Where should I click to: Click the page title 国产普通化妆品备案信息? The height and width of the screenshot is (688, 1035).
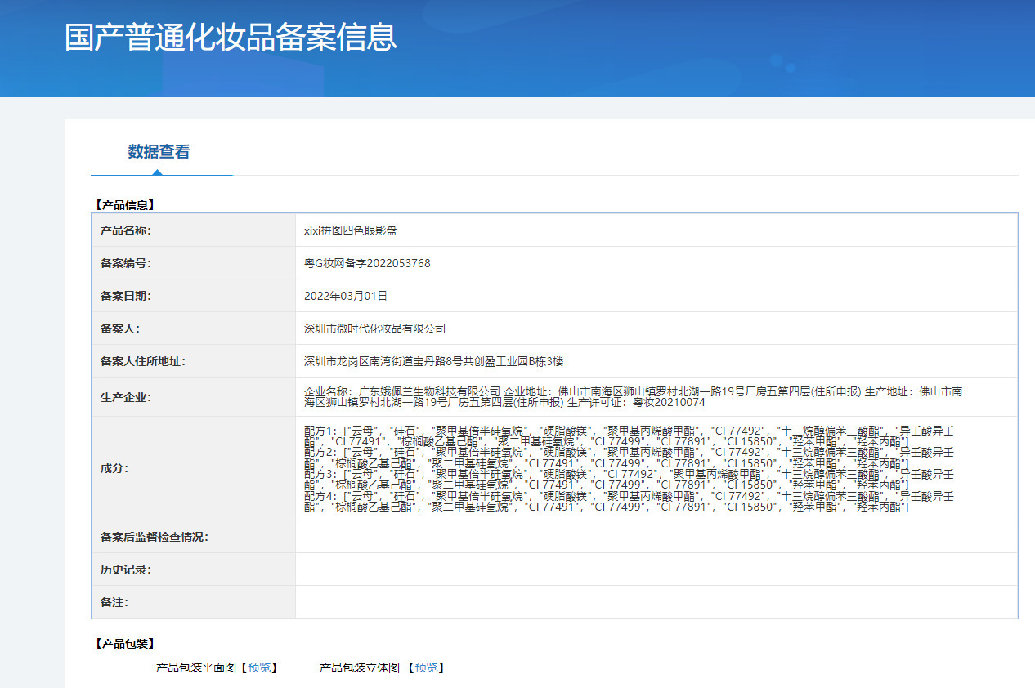tap(231, 38)
